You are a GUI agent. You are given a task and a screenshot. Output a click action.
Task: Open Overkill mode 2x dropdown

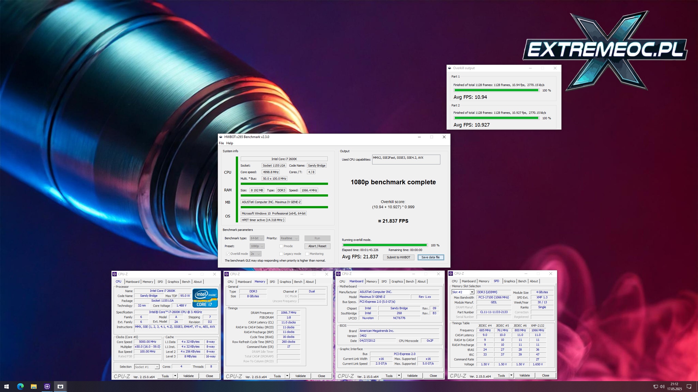click(255, 254)
